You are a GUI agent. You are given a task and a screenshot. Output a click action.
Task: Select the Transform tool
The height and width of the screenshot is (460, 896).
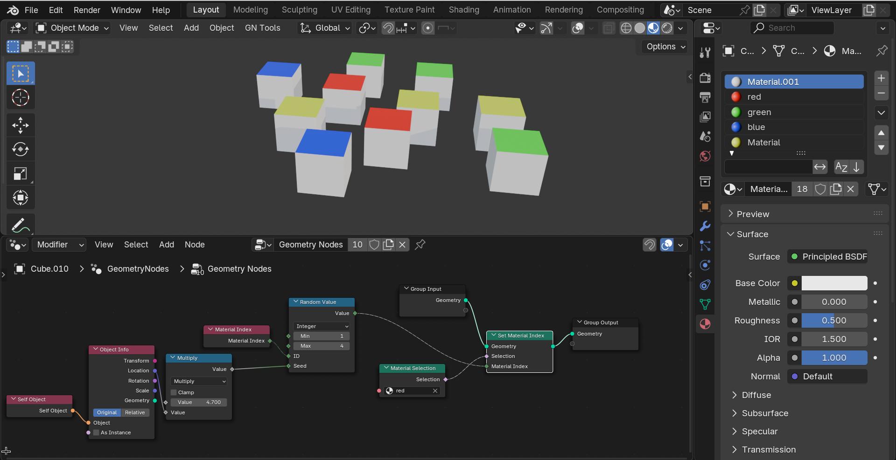pyautogui.click(x=21, y=198)
